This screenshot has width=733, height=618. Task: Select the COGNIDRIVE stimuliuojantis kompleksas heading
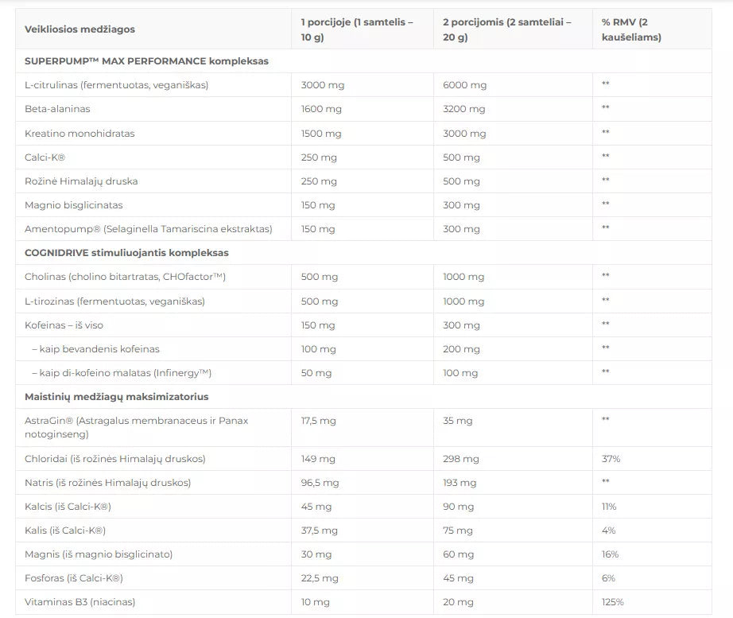(126, 253)
